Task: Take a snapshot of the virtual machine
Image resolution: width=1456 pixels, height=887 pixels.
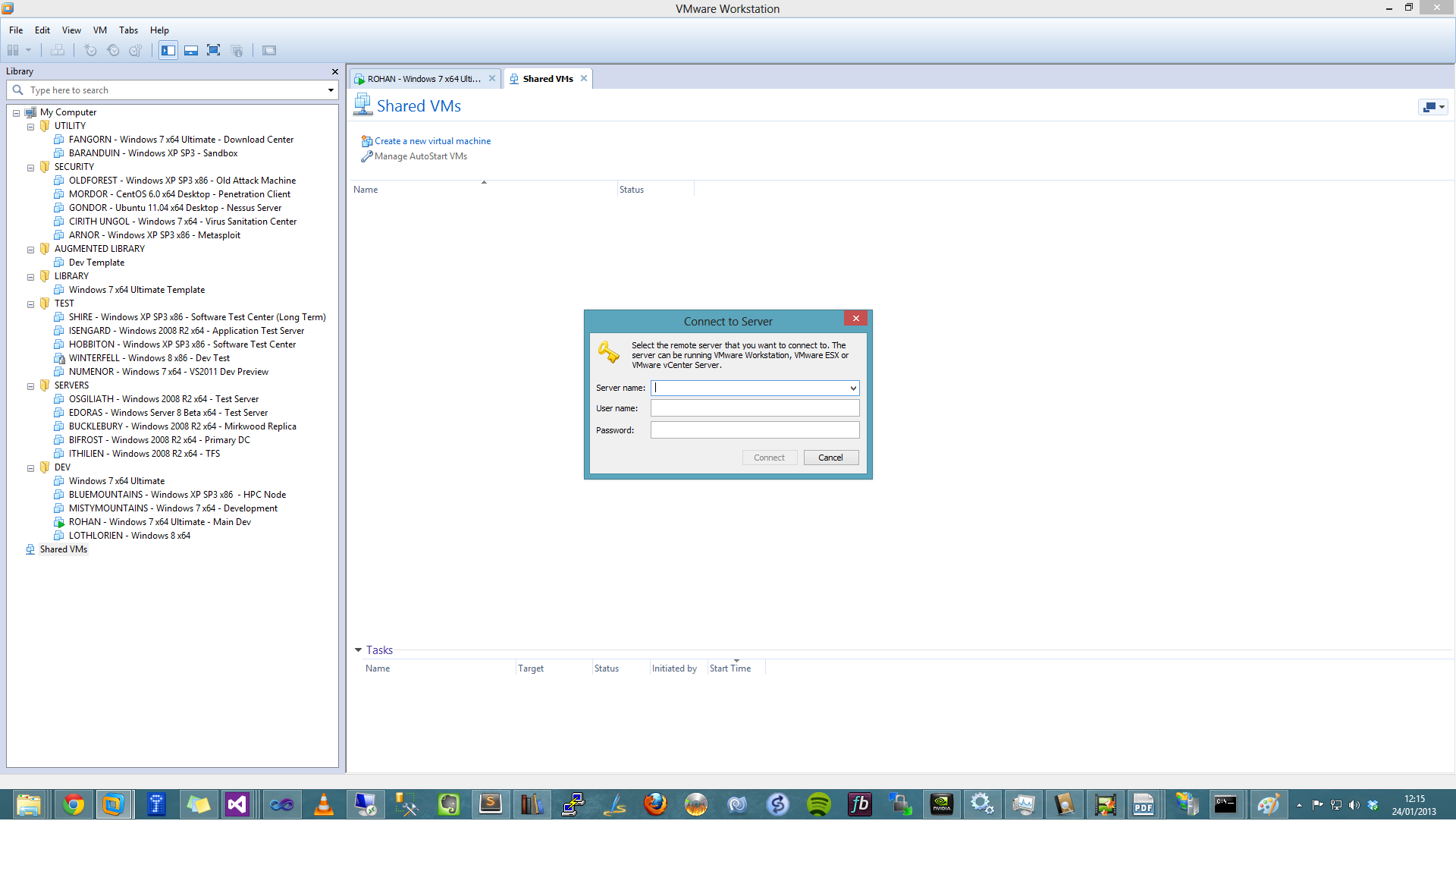Action: (91, 50)
